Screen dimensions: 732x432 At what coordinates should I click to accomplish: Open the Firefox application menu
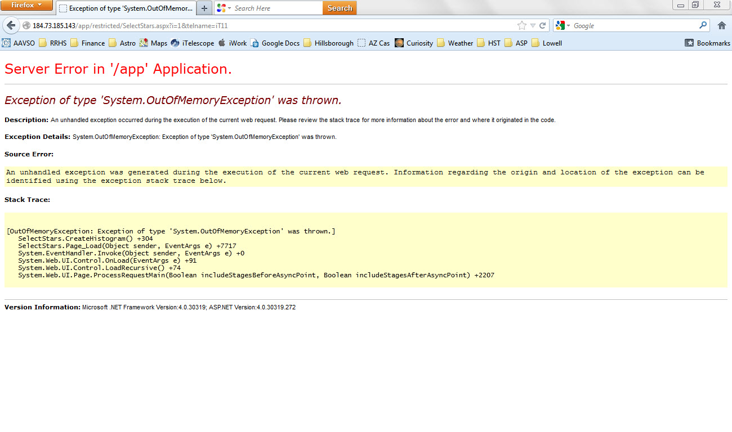pos(26,5)
